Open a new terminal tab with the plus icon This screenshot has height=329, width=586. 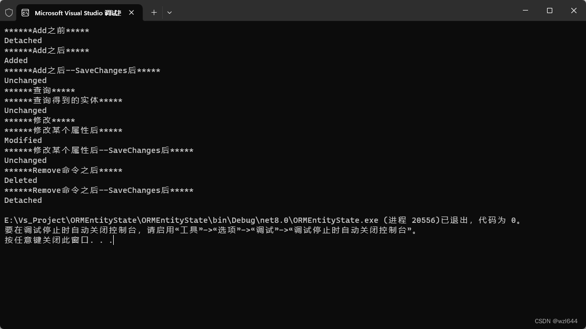[x=154, y=12]
